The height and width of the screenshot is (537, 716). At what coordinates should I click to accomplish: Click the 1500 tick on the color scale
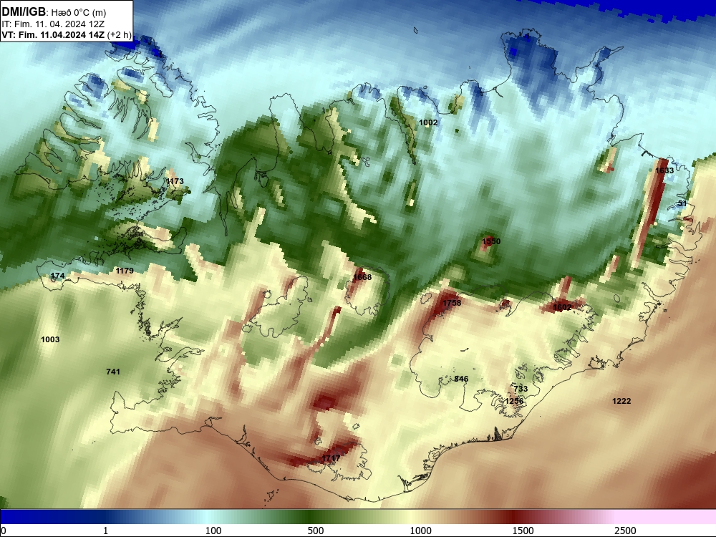[x=523, y=531]
